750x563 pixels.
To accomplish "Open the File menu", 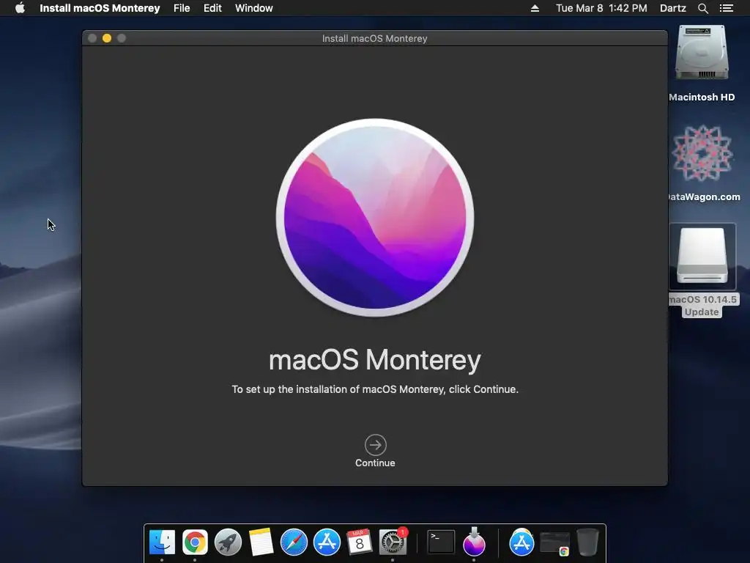I will coord(182,8).
